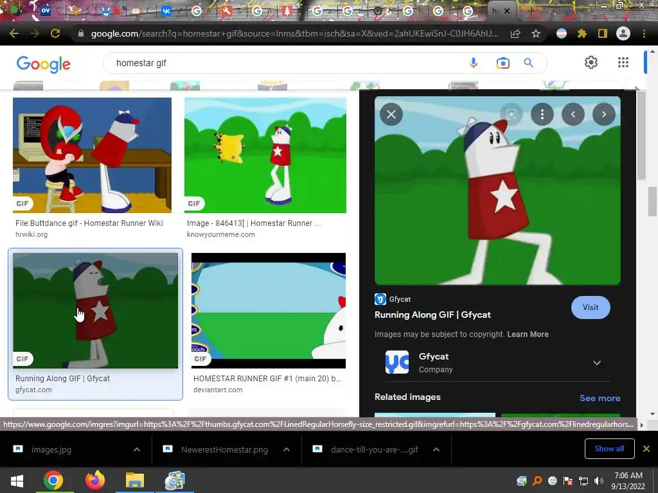Screen dimensions: 658x493
Task: Reload the page with refresh icon
Action: (x=55, y=33)
